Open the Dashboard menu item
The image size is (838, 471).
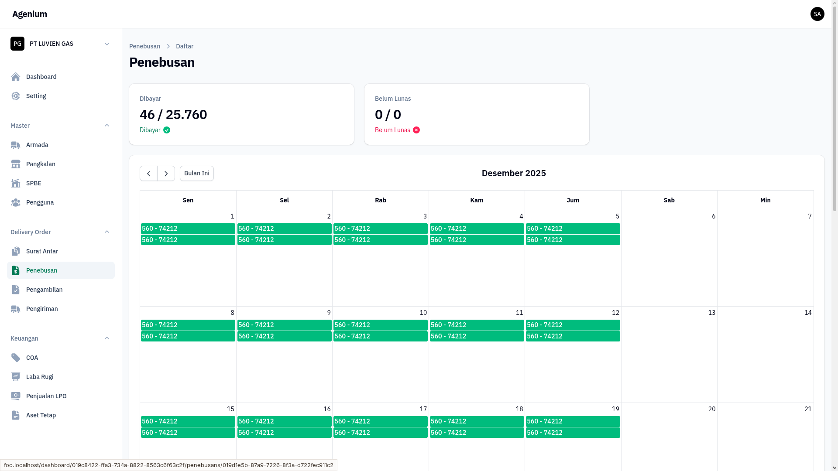pos(61,77)
